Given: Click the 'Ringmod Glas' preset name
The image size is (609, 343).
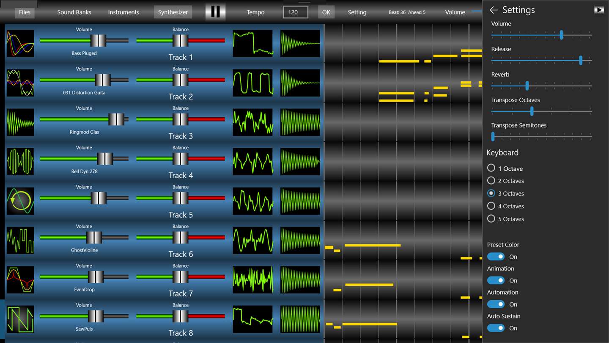Looking at the screenshot, I should click(x=84, y=132).
